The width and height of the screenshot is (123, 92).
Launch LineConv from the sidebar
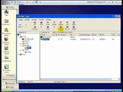(6, 22)
